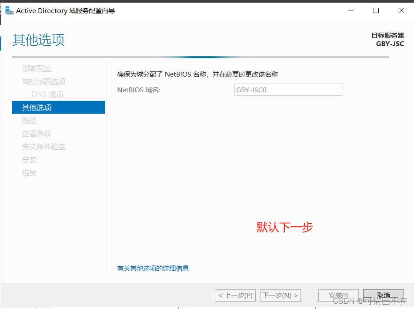Select 结果 step in sidebar

29,173
